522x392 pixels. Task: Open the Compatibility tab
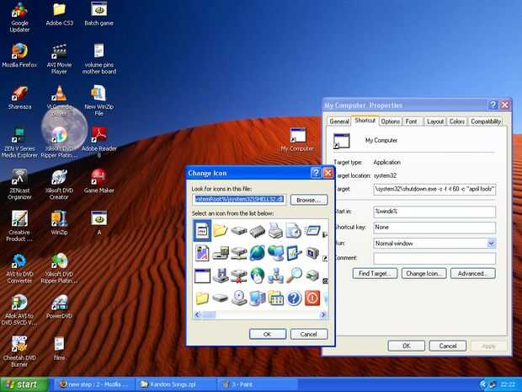(x=486, y=121)
